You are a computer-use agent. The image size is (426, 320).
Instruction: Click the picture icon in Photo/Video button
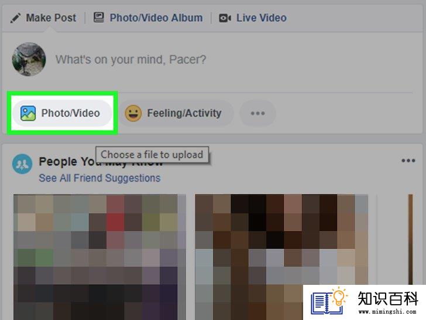pyautogui.click(x=28, y=113)
